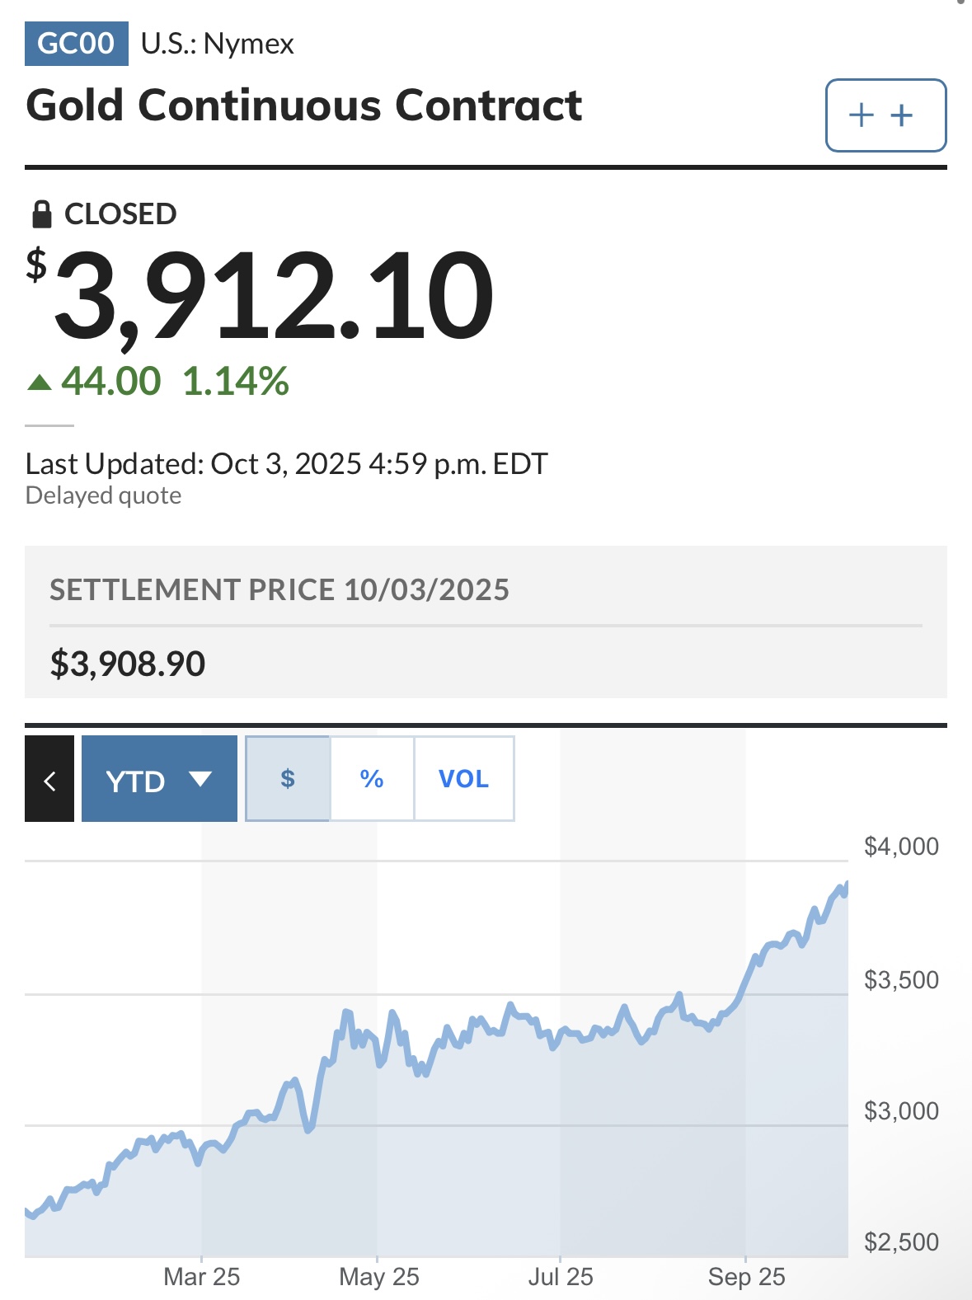Click the Settlement Price 10/03/2025 header
Screen dimensions: 972x1300
point(279,590)
